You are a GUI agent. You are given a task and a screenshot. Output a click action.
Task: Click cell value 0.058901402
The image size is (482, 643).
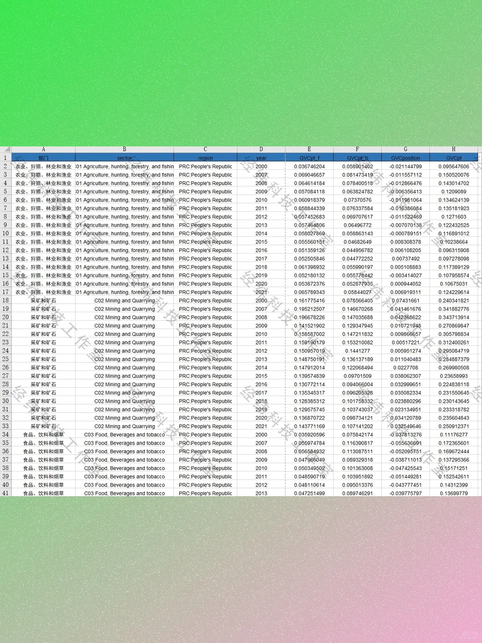pos(357,166)
